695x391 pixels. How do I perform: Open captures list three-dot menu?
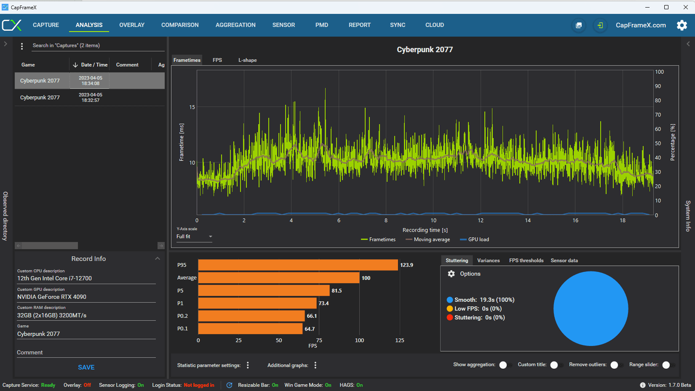tap(22, 46)
